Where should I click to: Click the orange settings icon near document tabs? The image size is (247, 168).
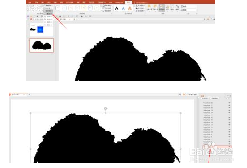click(183, 94)
